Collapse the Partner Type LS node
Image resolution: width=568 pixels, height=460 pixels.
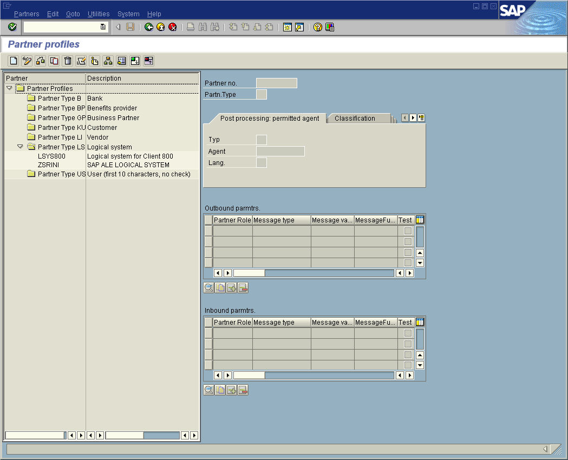20,147
